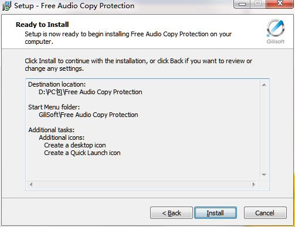Click the setup installer icon in title bar
This screenshot has width=295, height=227.
6,6
